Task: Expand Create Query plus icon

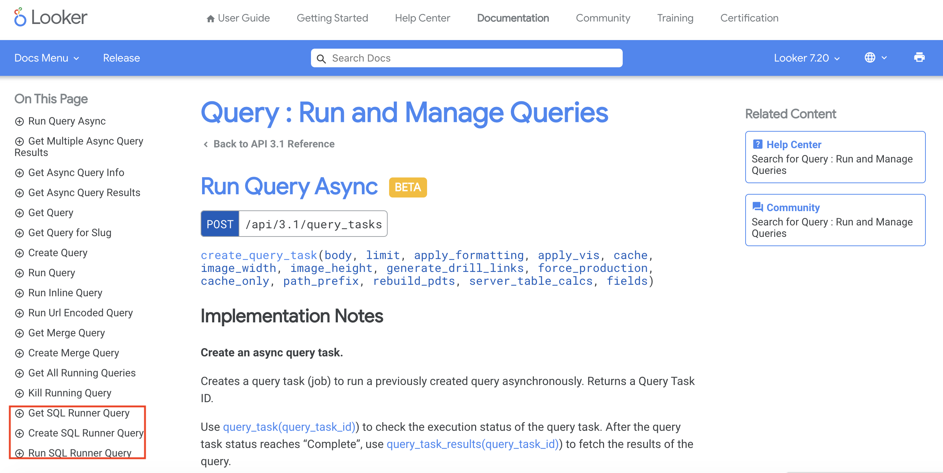Action: tap(19, 253)
